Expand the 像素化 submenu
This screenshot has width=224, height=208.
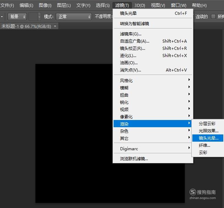coord(153,117)
